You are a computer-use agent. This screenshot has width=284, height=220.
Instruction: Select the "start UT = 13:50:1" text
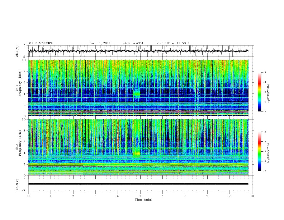click(x=173, y=43)
